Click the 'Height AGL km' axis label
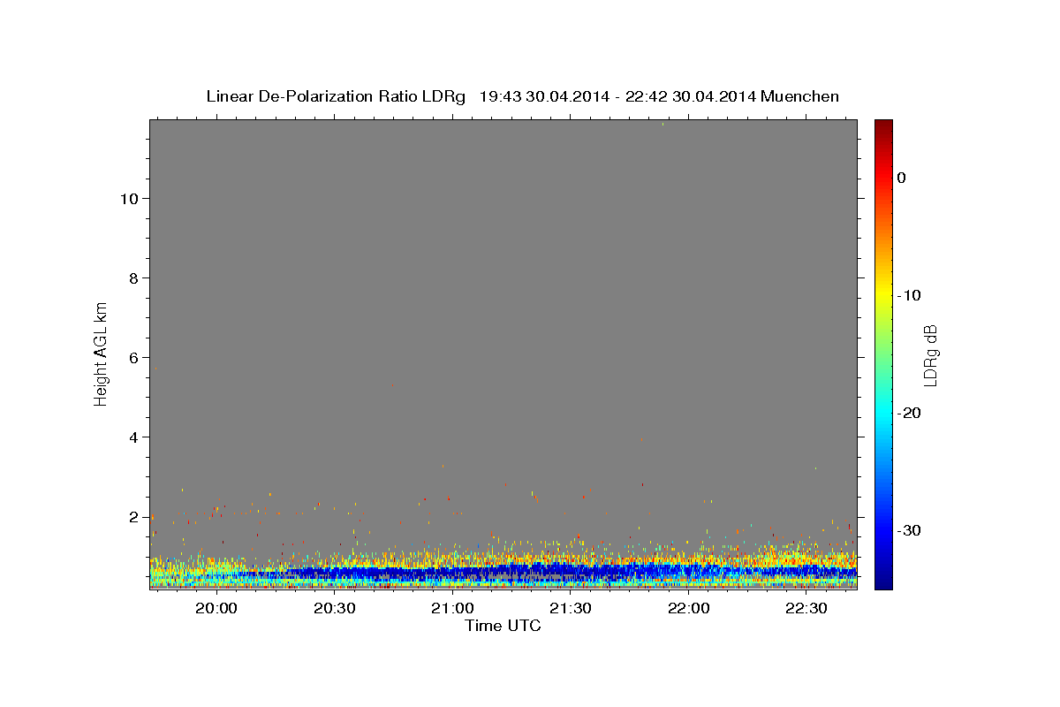Image resolution: width=1060 pixels, height=707 pixels. (102, 353)
